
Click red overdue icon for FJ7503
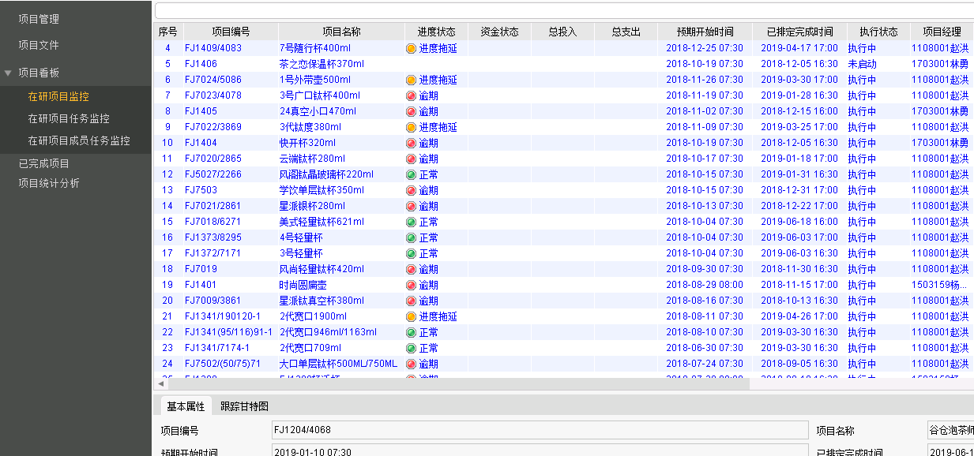click(411, 190)
